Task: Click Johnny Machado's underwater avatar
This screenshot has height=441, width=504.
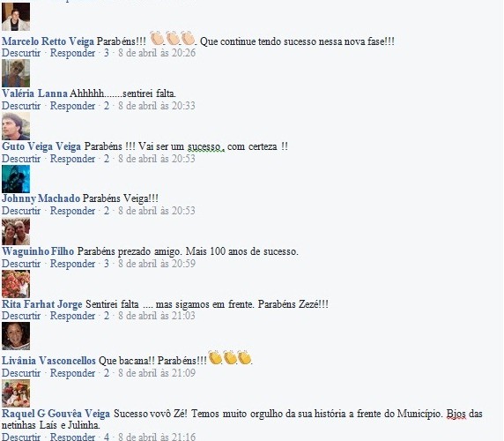Action: [16, 179]
